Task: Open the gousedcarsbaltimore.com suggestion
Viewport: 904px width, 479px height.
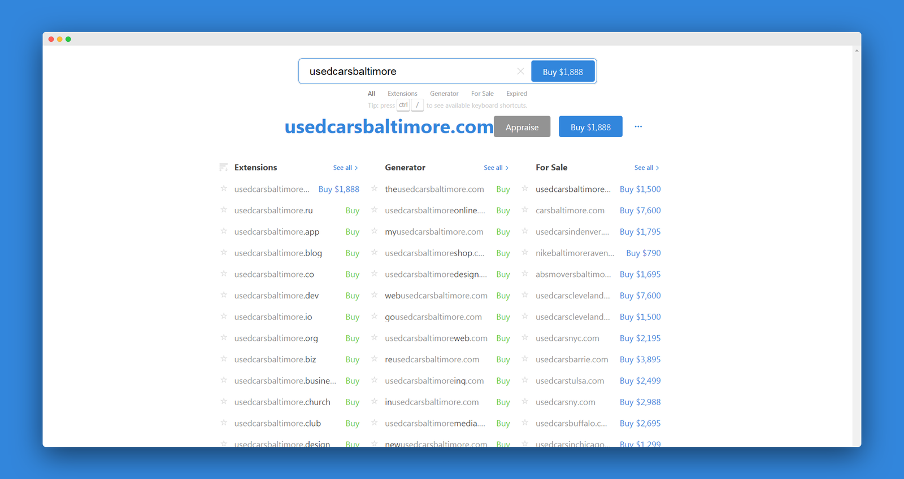Action: pos(433,317)
